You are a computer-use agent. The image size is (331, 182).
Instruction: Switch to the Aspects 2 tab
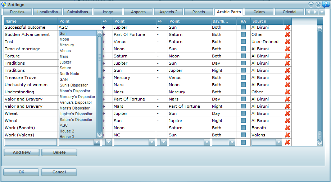point(168,12)
